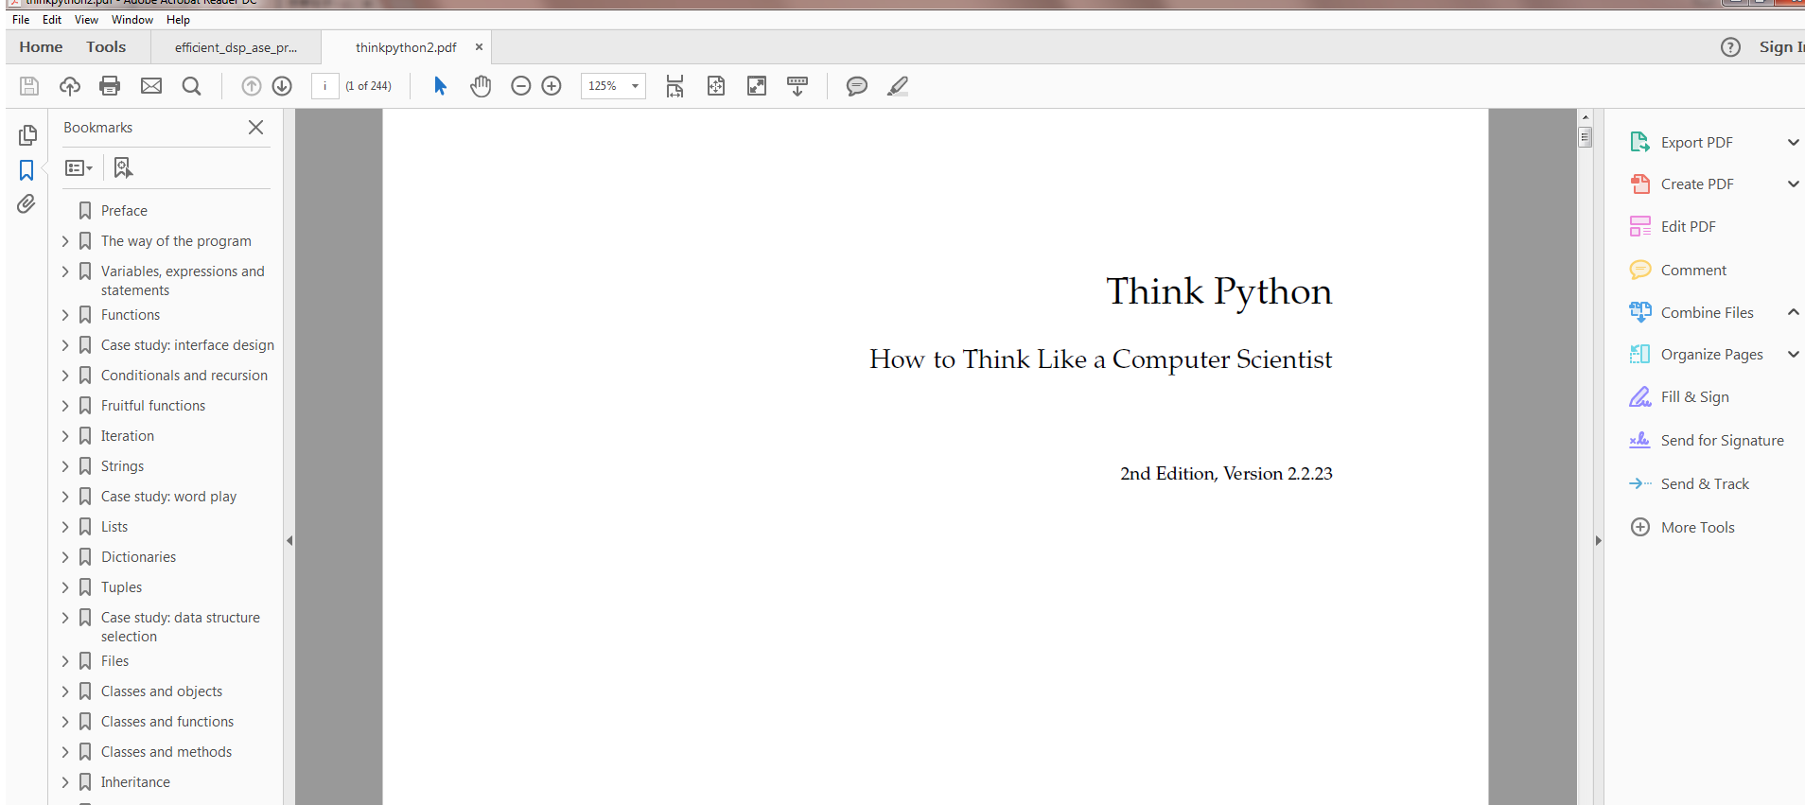Jump to the Lists bookmark
Viewport: 1805px width, 805px height.
(114, 527)
